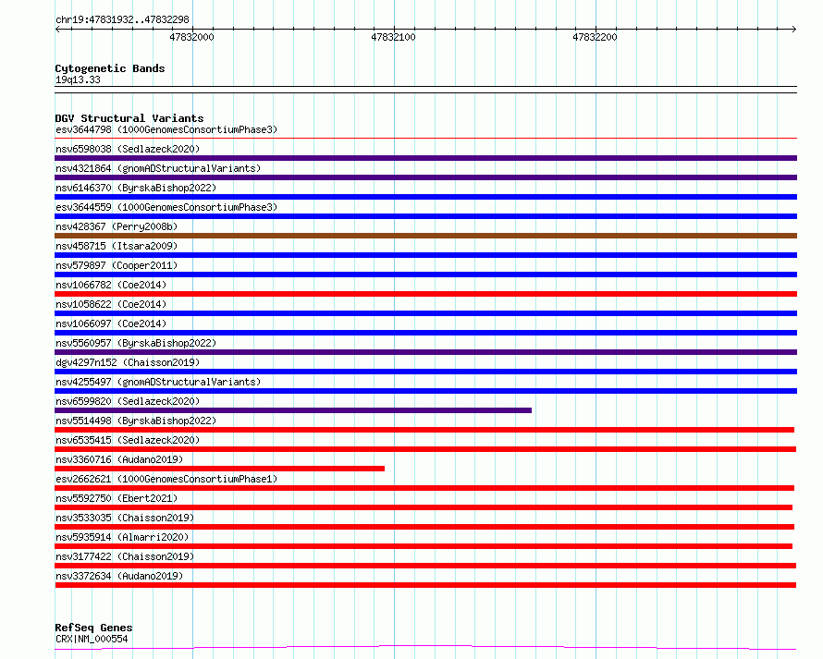Open nsv1058622 (Coe2014) variant details
The height and width of the screenshot is (659, 823).
click(x=111, y=304)
